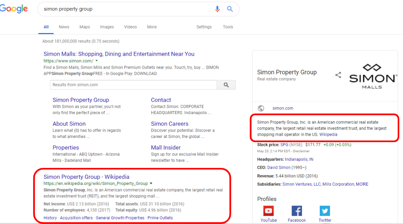
Task: Click the 'About 181,000,000 results' count text
Action: click(81, 41)
